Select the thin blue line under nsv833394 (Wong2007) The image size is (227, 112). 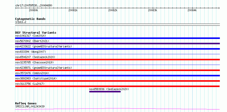[117, 54]
